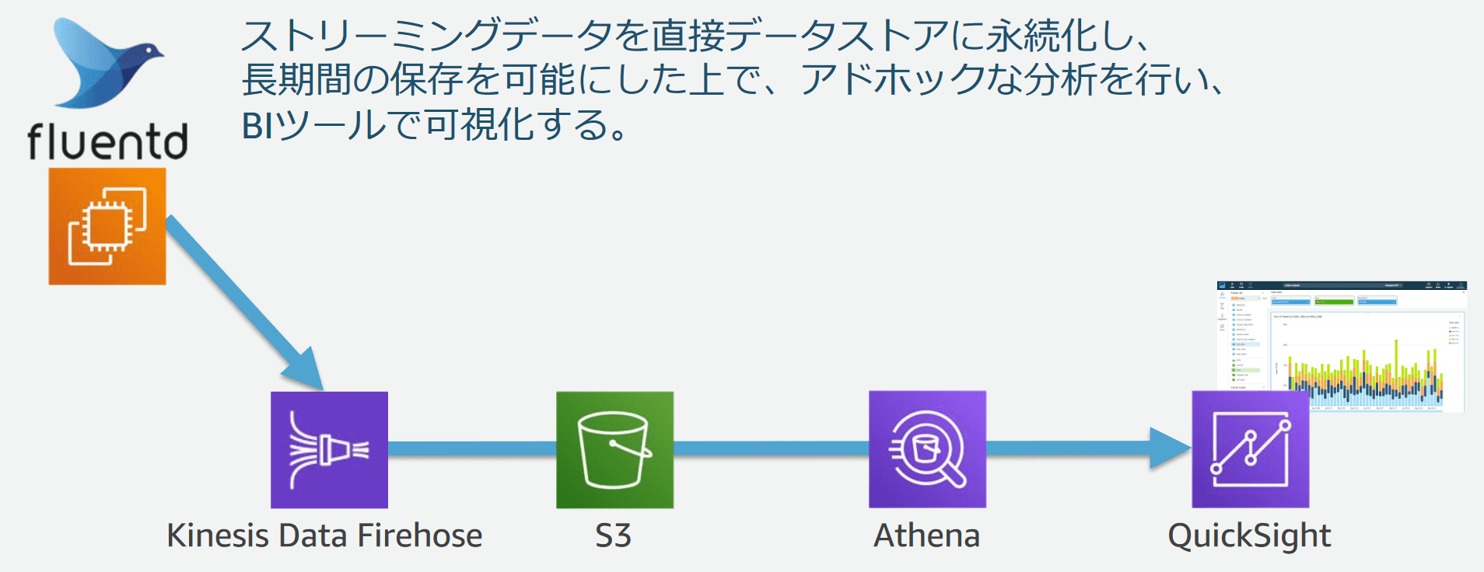Click the connector line between S3 and Athena
This screenshot has height=572, width=1484.
[771, 448]
